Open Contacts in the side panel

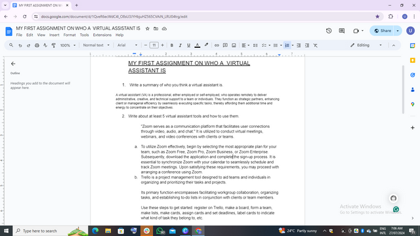(x=413, y=90)
